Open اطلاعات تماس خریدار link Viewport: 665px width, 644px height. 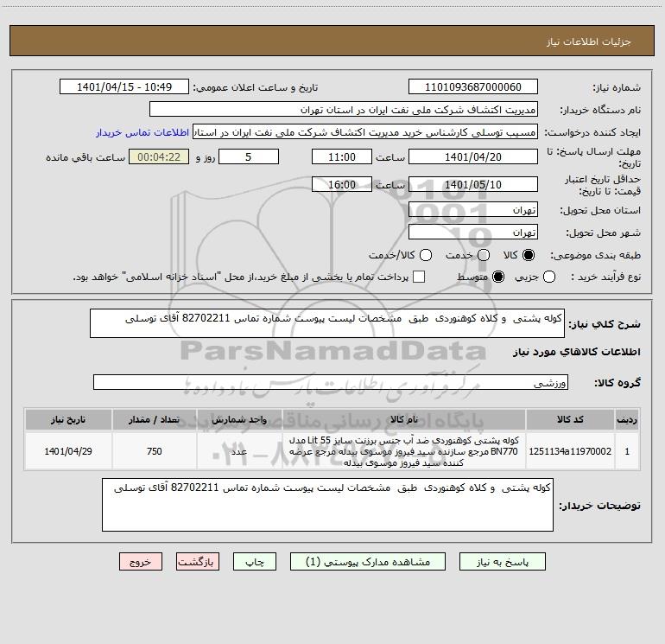(142, 132)
